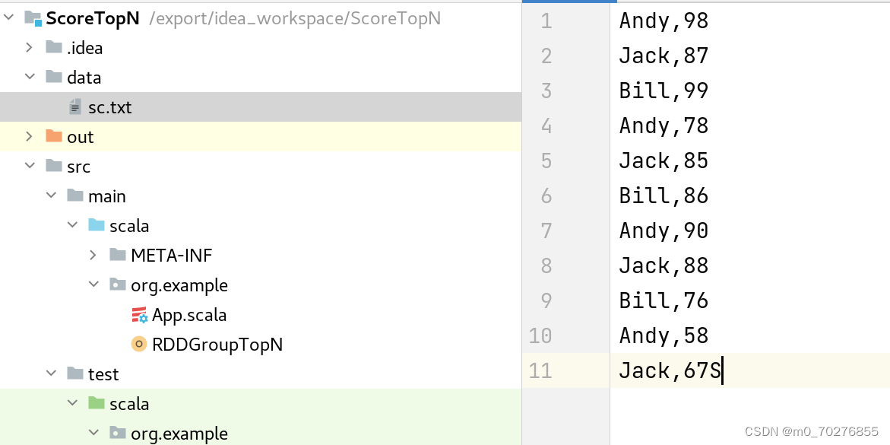The height and width of the screenshot is (445, 890).
Task: Click the App.scala file icon
Action: (139, 315)
